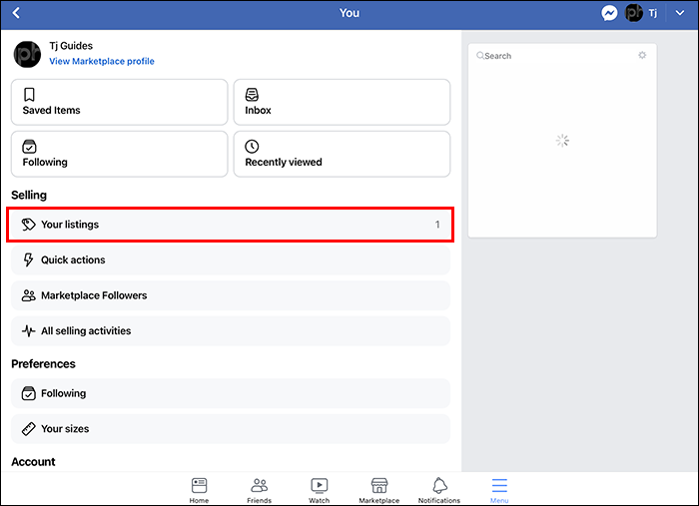Open Messenger from the top bar

pos(609,13)
